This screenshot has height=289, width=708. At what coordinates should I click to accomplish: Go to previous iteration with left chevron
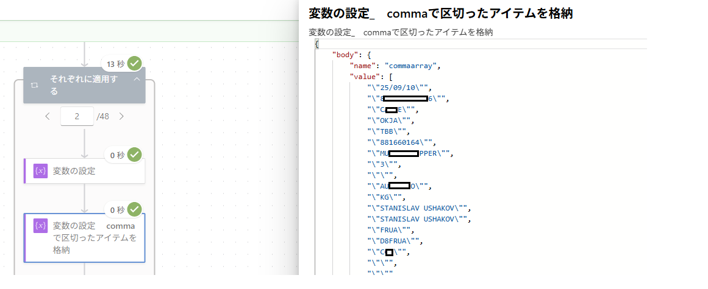pos(48,116)
